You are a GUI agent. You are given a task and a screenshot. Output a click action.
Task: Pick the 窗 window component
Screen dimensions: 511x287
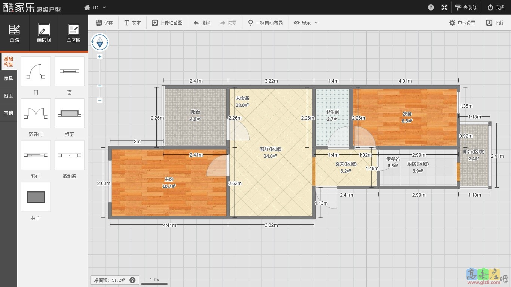pos(69,71)
